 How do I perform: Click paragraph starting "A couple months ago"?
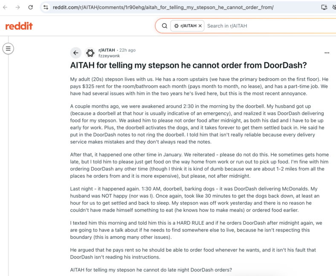197,124
